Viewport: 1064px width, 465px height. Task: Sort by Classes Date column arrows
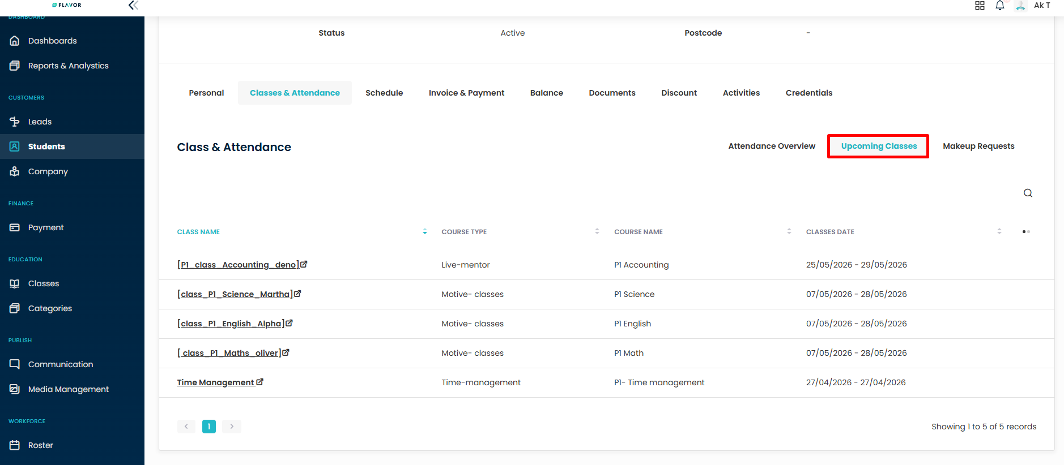999,231
